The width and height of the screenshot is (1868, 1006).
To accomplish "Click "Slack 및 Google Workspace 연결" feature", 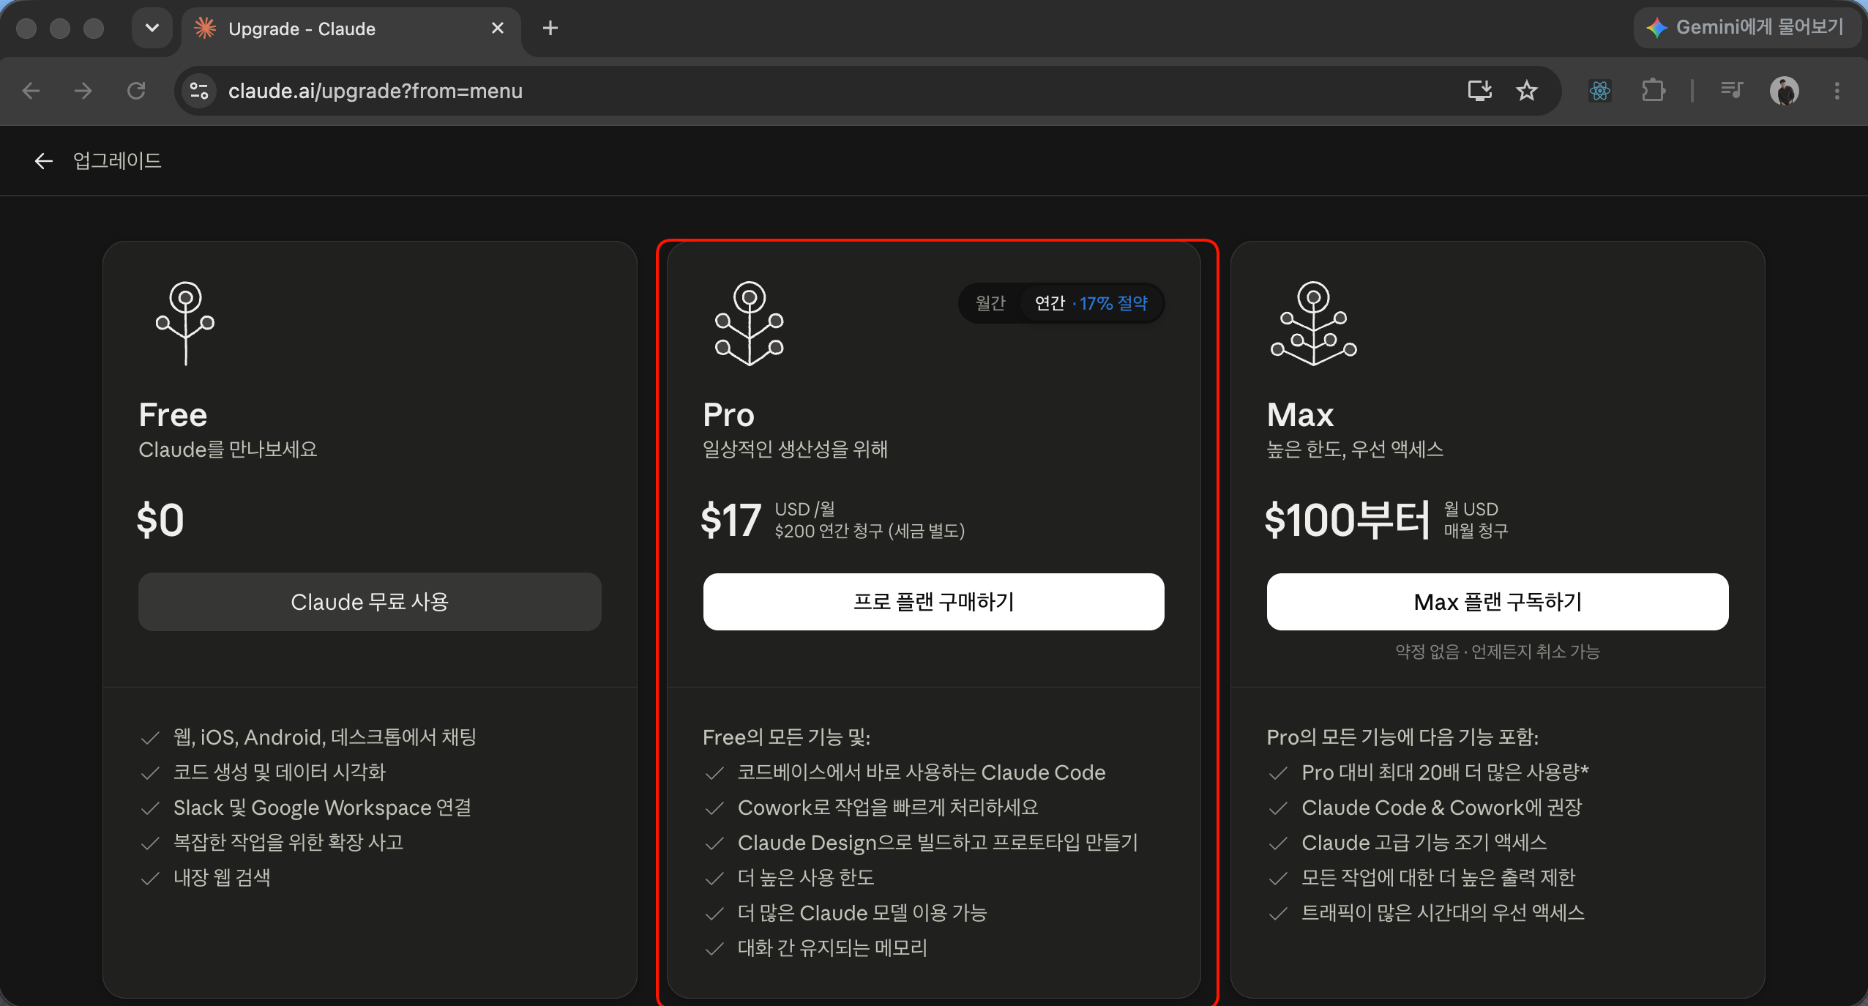I will point(322,808).
